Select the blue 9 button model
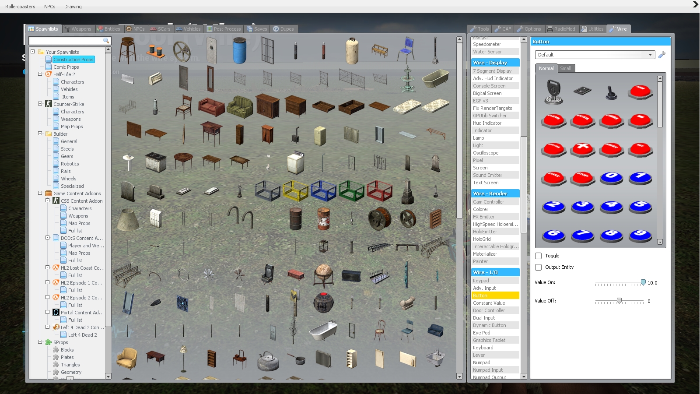This screenshot has width=700, height=394. point(640,235)
